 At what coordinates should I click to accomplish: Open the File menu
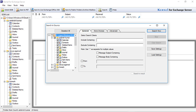click(4, 5)
